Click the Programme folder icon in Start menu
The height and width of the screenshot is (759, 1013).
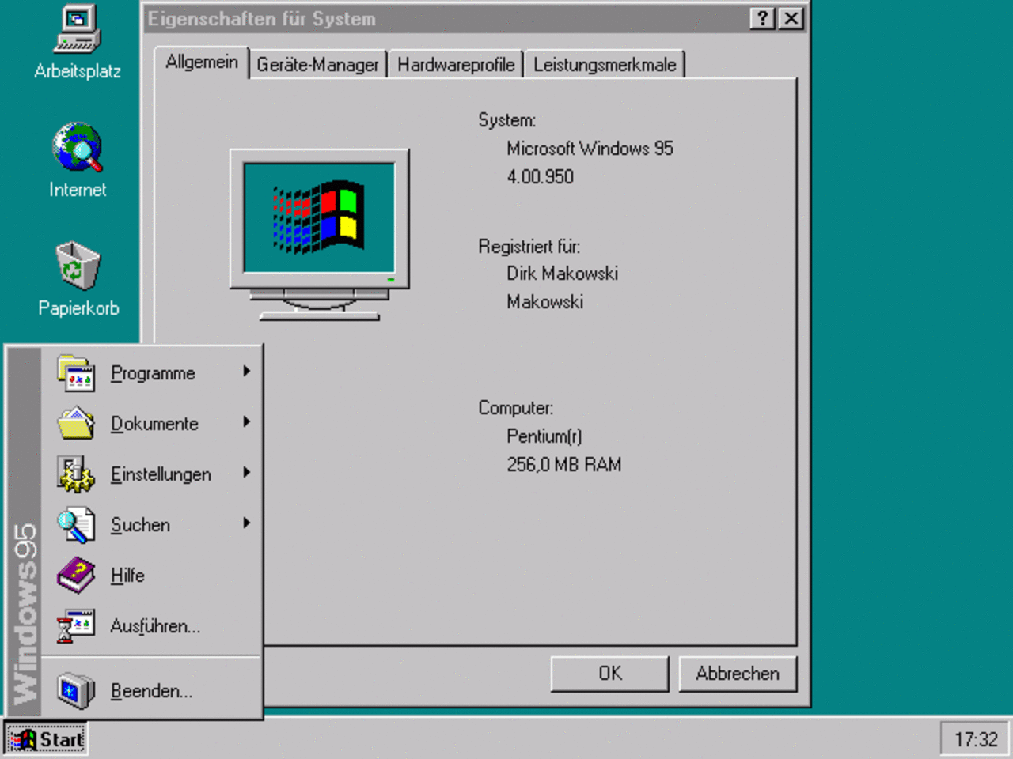pos(76,373)
